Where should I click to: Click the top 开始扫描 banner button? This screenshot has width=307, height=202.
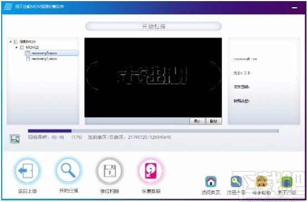coord(153,26)
